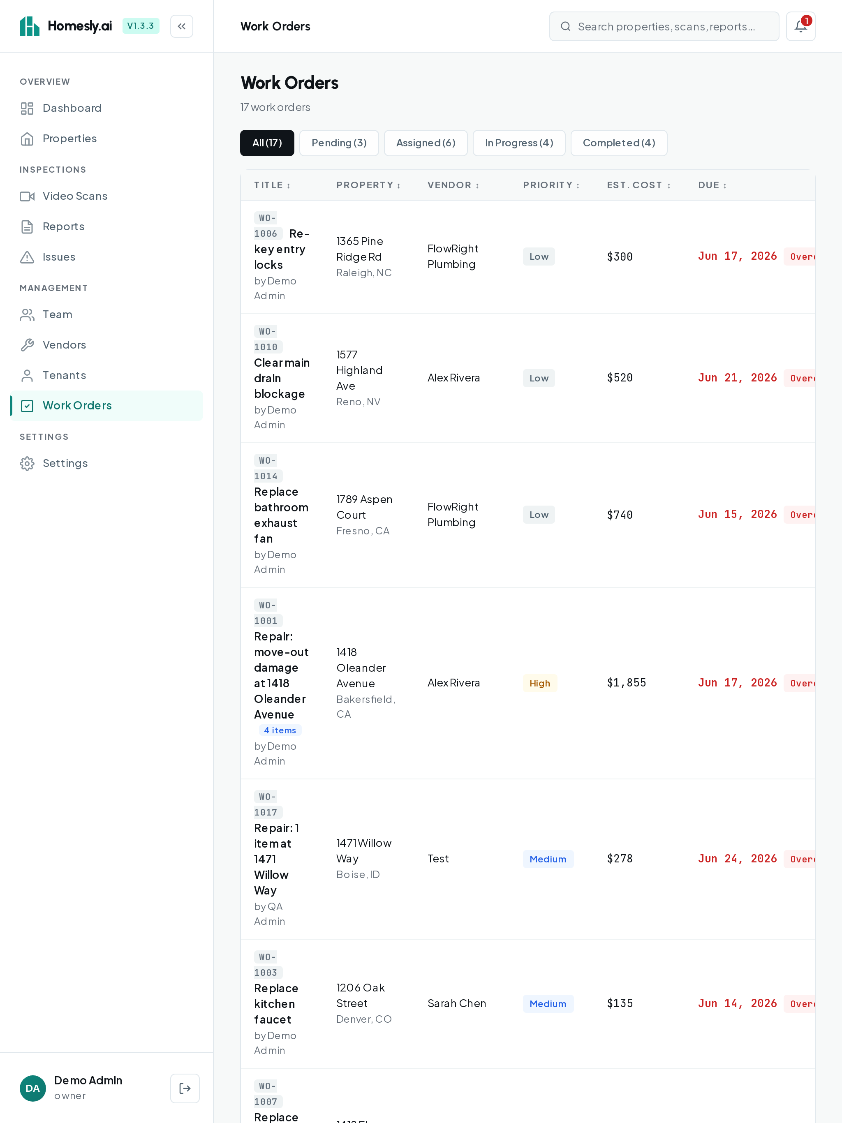842x1123 pixels.
Task: Sort the table by Est. Cost column
Action: tap(638, 185)
